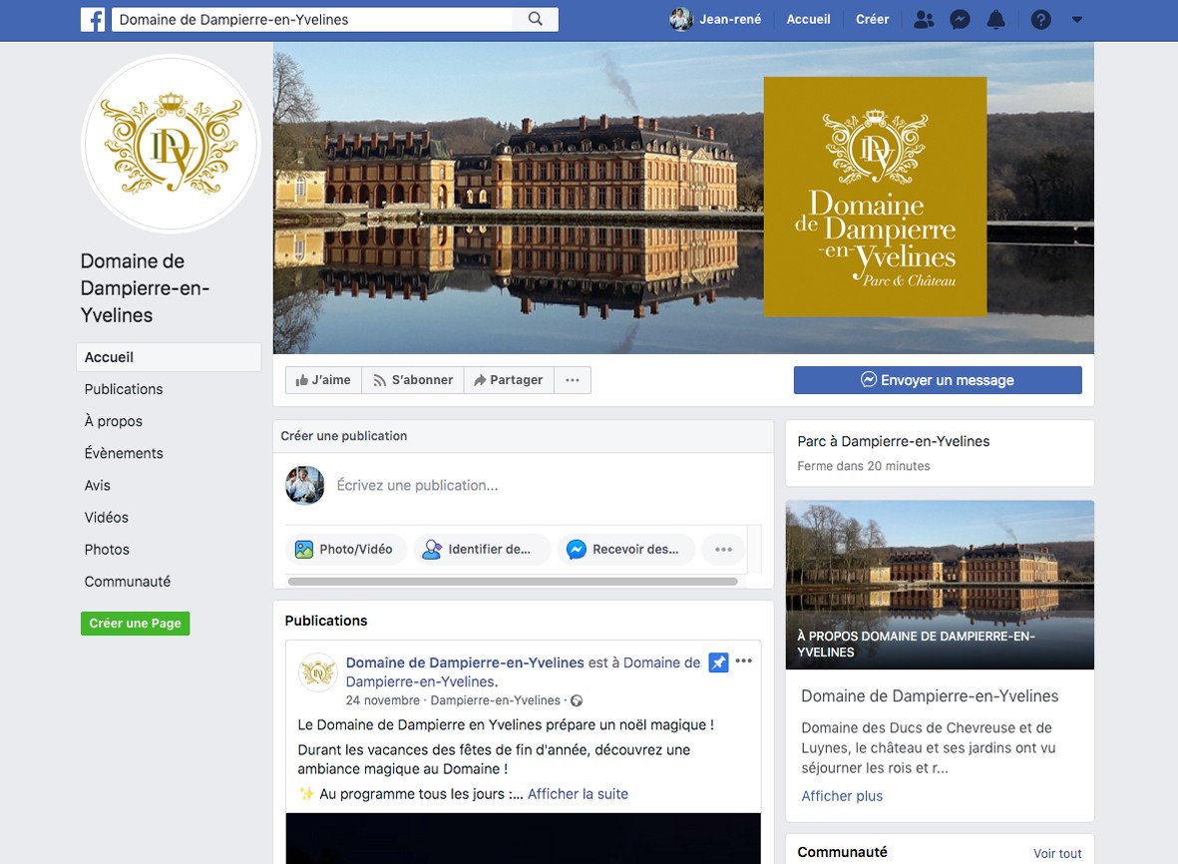
Task: Click Écrivez une publication field
Action: click(x=417, y=485)
